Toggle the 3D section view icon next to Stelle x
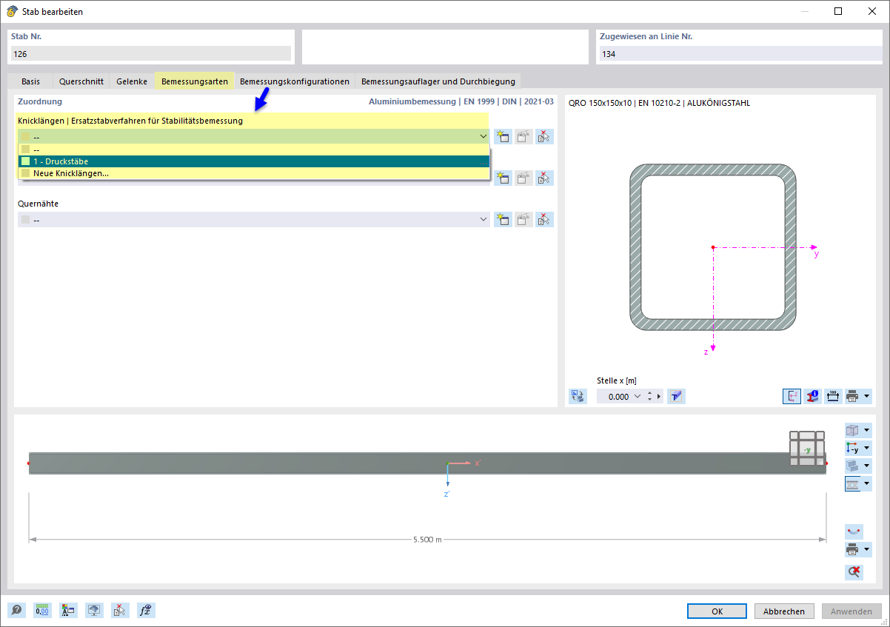 (676, 396)
